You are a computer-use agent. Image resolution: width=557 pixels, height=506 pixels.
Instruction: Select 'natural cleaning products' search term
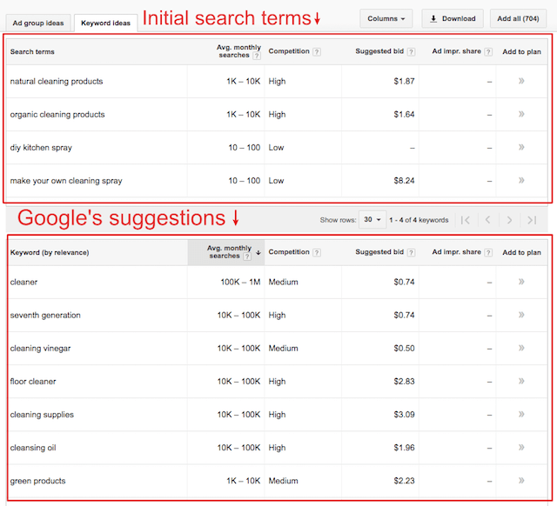tap(57, 81)
